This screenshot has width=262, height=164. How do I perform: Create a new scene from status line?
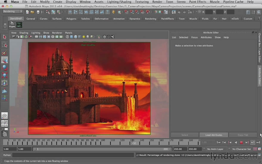pyautogui.click(x=27, y=12)
